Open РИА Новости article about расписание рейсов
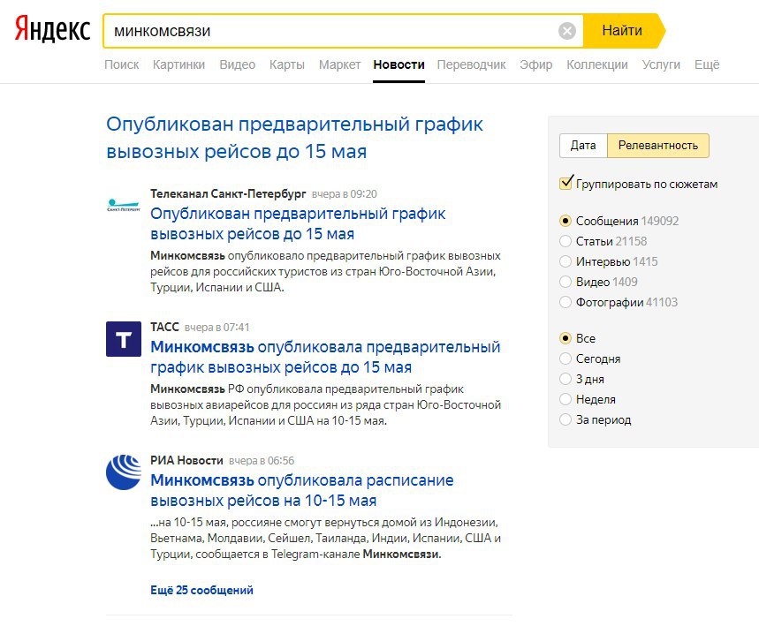The height and width of the screenshot is (634, 759). tap(302, 490)
